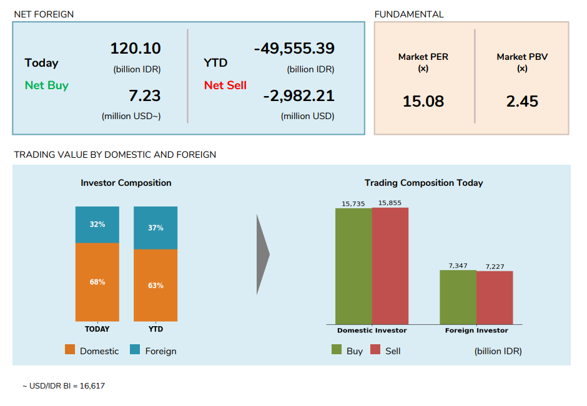This screenshot has height=406, width=587.
Task: Select the 37% foreign segment in YTD bar
Action: coord(155,228)
